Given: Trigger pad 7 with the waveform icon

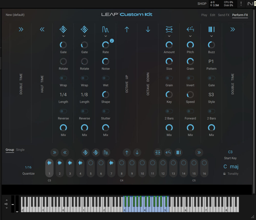Looking at the screenshot, I should tap(111, 168).
